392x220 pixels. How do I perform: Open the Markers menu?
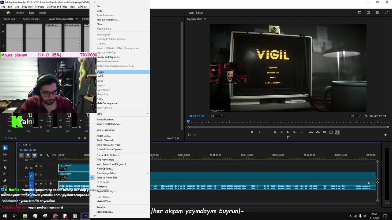40,7
